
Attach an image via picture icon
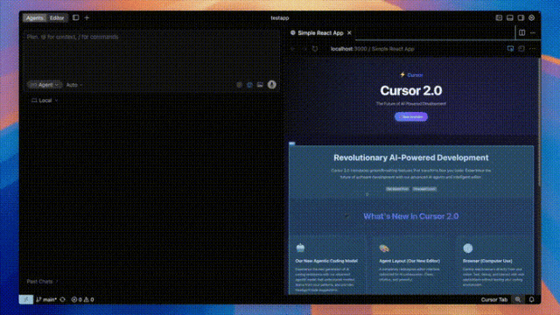point(260,85)
